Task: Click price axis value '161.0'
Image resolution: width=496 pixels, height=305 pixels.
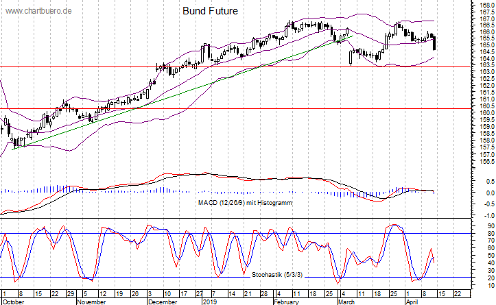Action: coord(487,99)
